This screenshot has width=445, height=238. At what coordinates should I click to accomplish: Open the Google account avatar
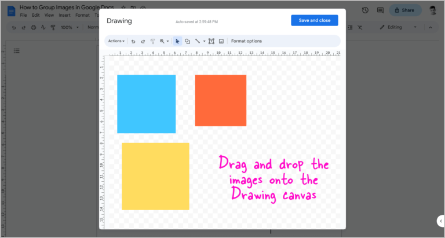(x=433, y=10)
